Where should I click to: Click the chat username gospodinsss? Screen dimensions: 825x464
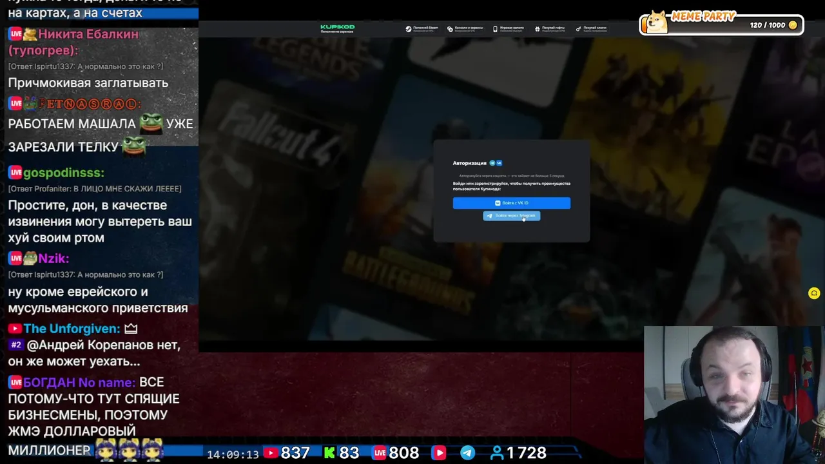click(x=64, y=173)
